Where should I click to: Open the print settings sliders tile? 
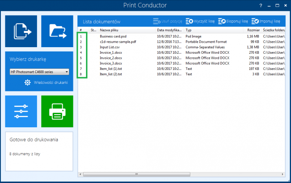point(21,111)
